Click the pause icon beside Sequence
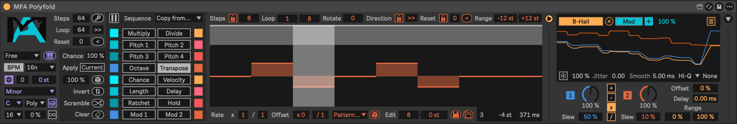 tap(114, 18)
